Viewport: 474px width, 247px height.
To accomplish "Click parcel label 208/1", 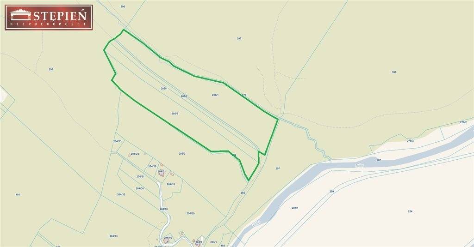I will 295,208.
